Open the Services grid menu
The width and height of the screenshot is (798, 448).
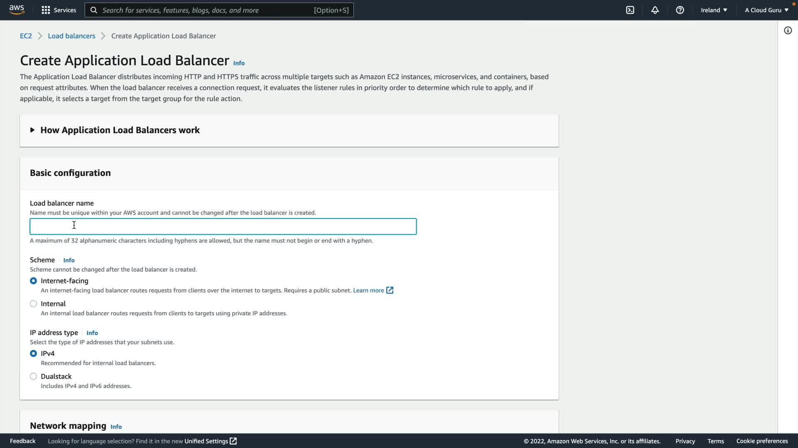tap(46, 10)
